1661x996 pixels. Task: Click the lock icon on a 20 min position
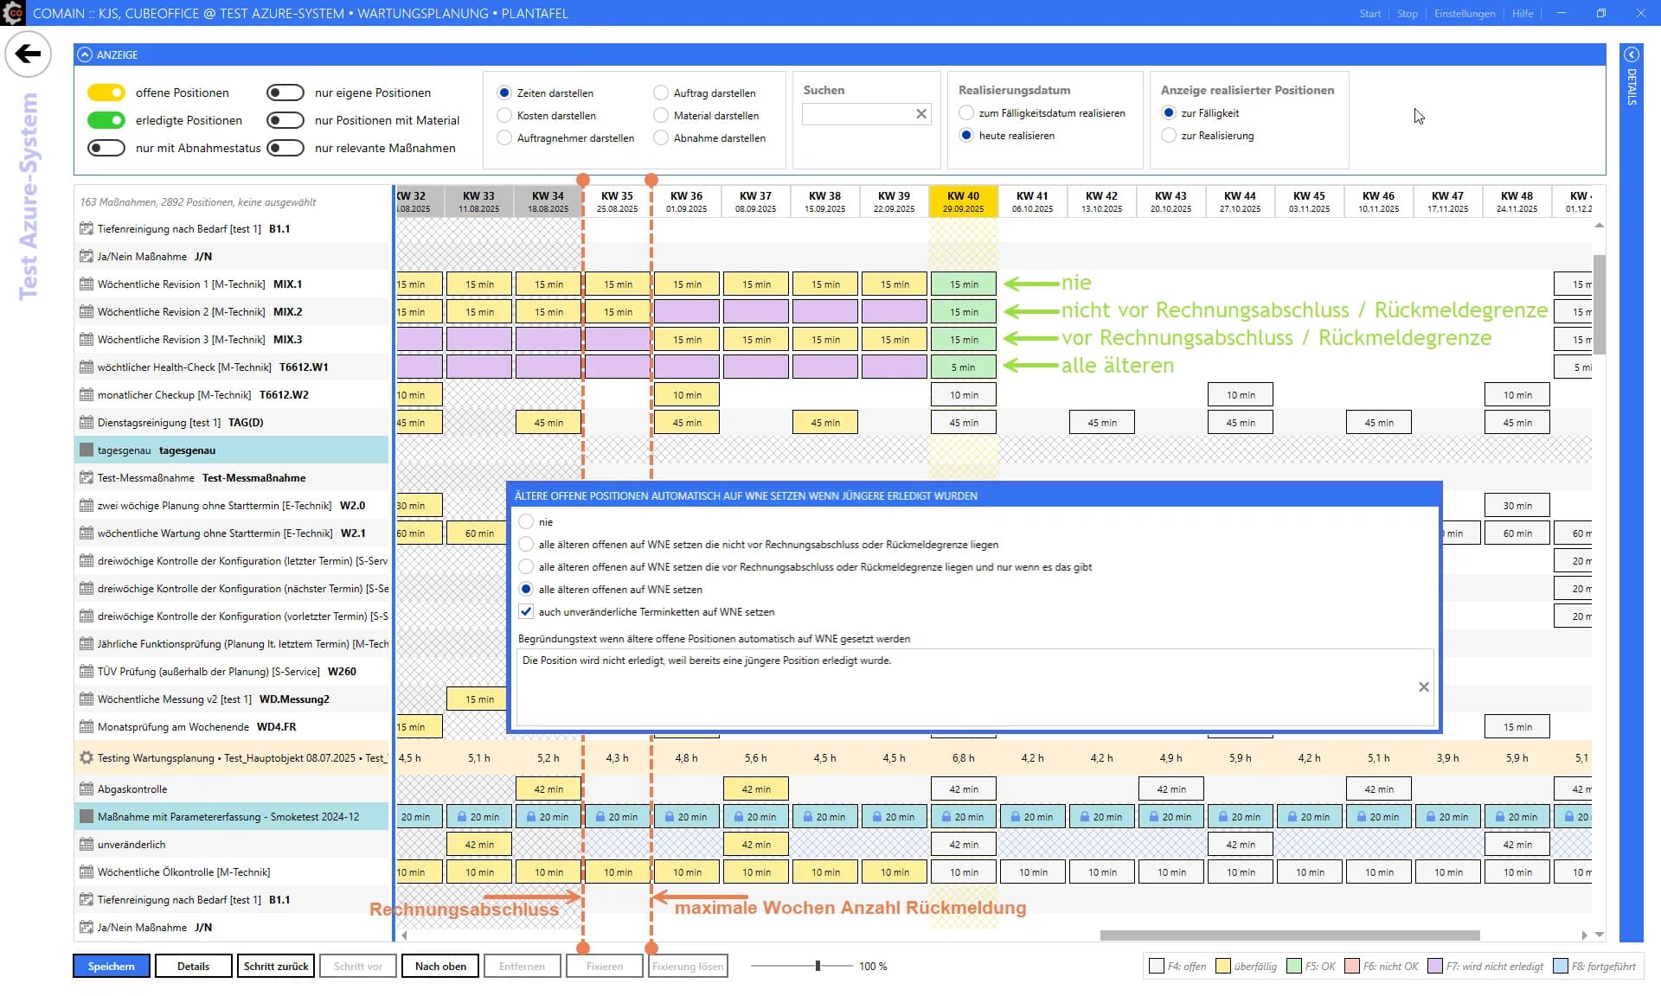(x=461, y=816)
